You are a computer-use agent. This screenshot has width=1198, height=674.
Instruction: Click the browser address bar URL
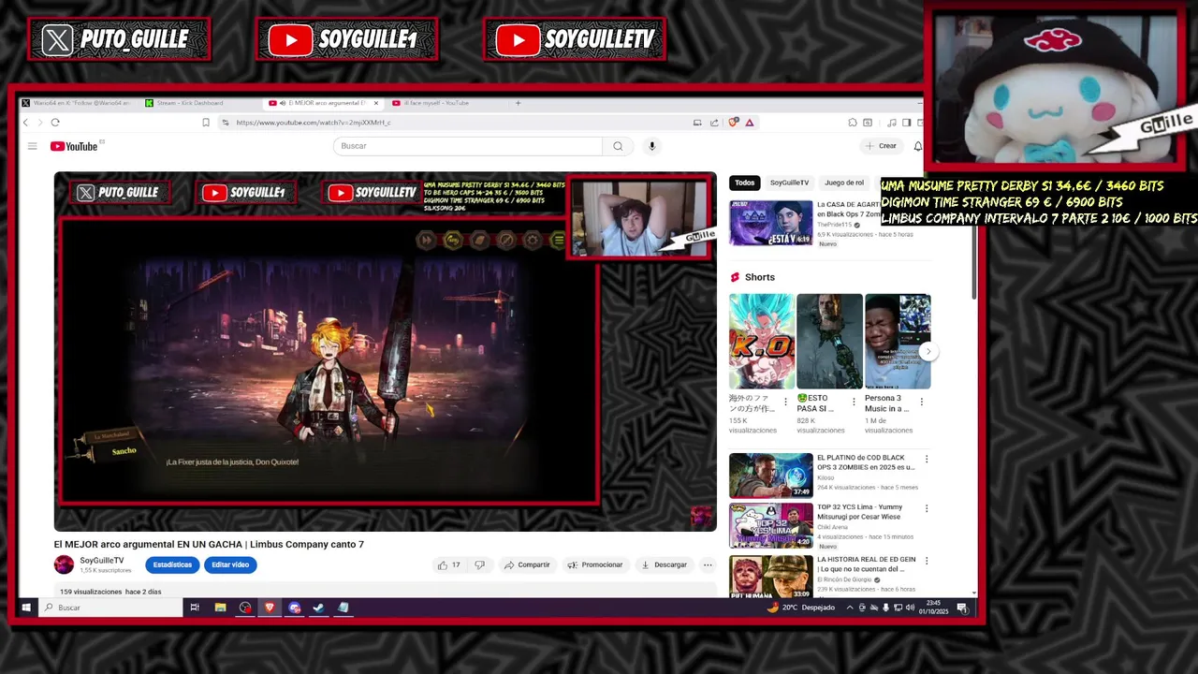point(314,123)
